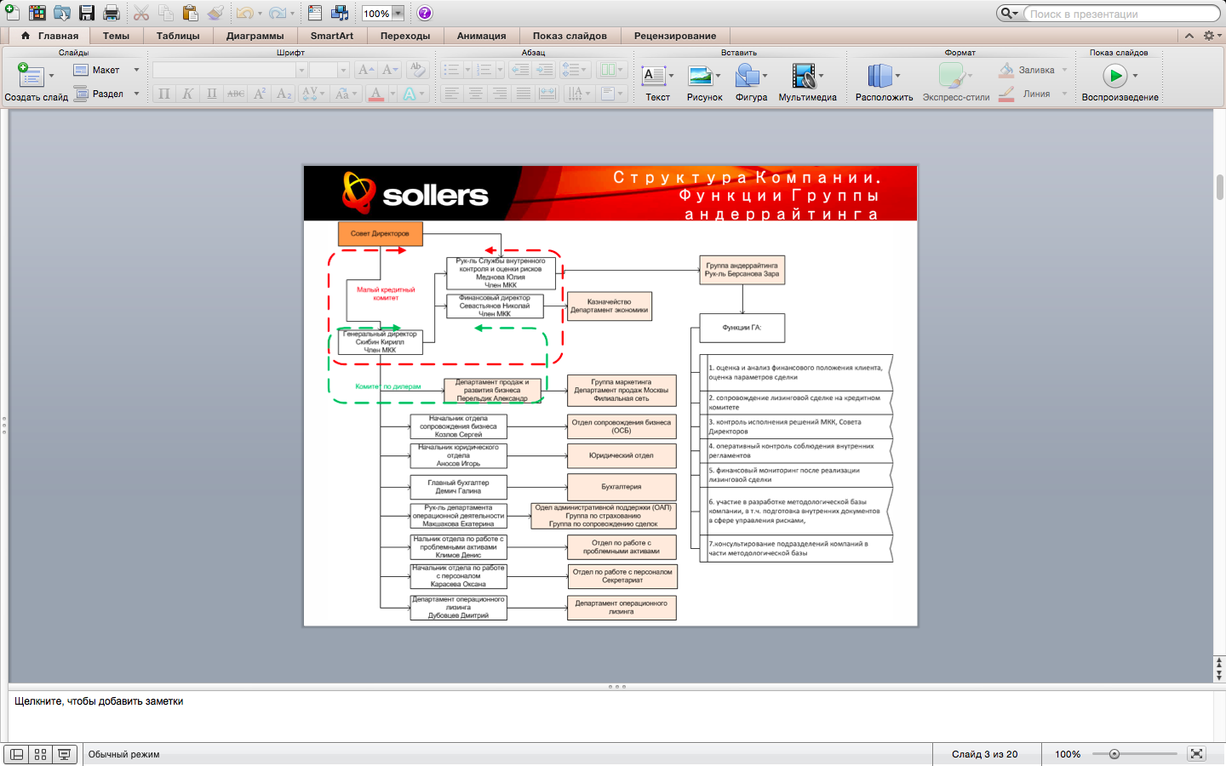Switch to slideshow view button in status bar

click(64, 754)
